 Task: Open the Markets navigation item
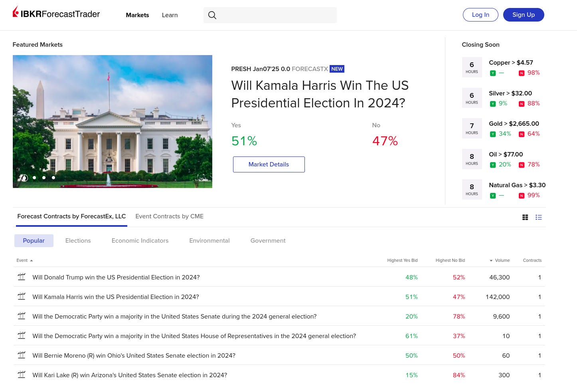point(137,15)
